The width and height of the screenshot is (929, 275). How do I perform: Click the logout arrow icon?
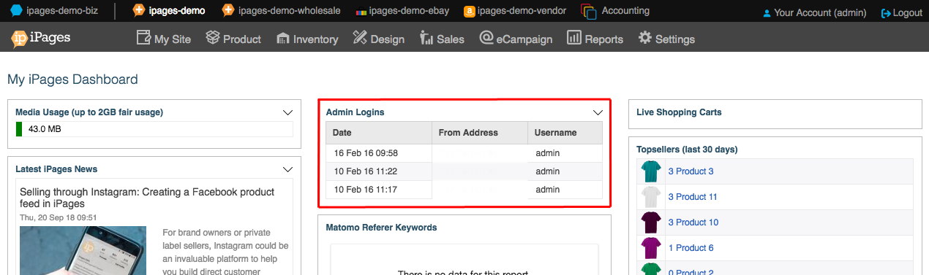coord(886,13)
